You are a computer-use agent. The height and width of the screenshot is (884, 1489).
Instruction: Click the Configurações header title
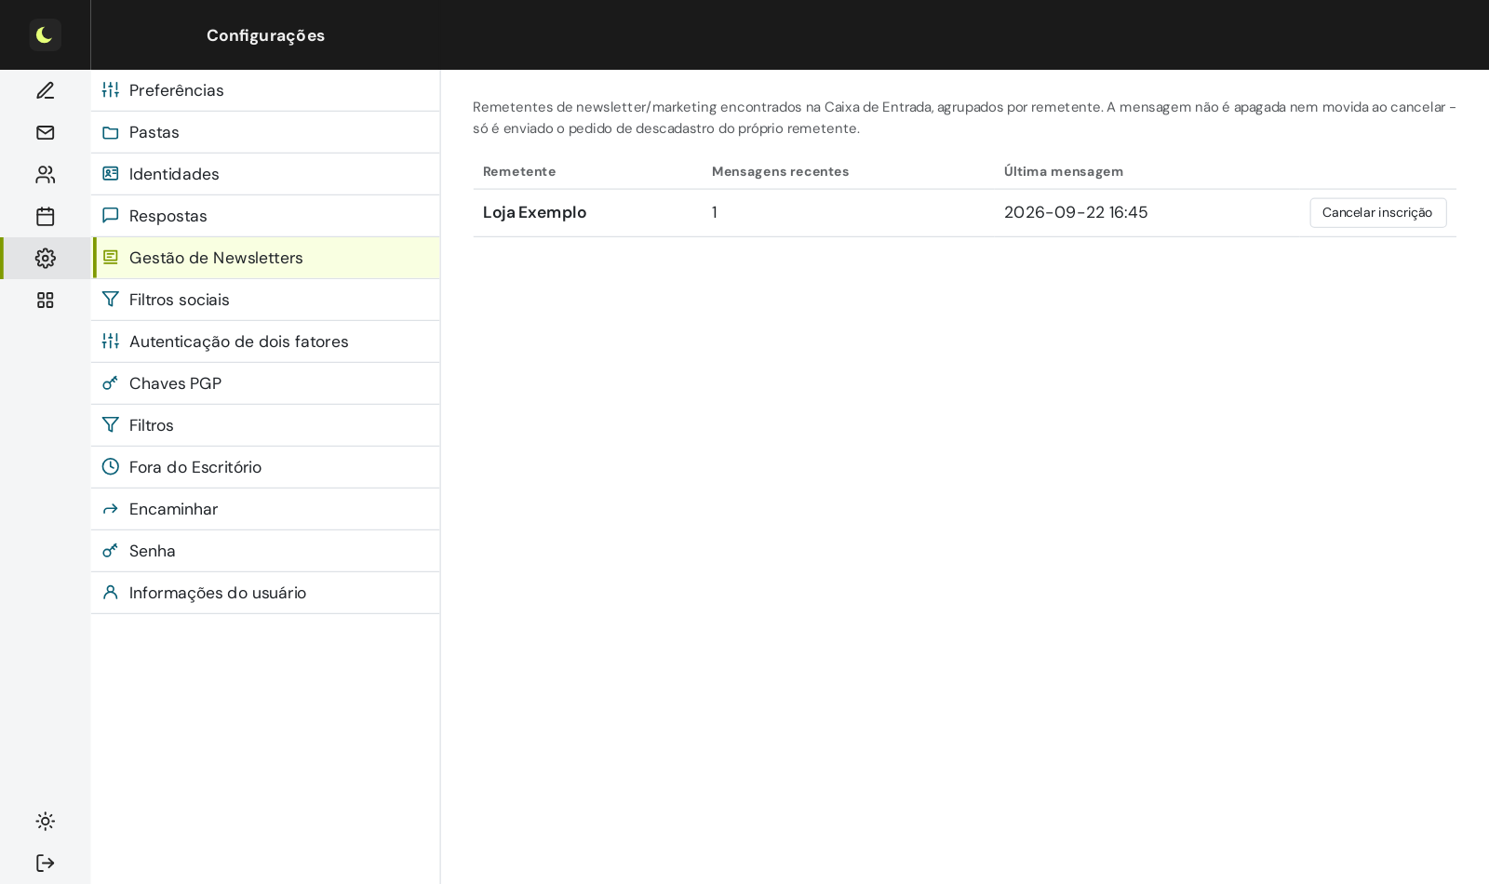coord(265,35)
